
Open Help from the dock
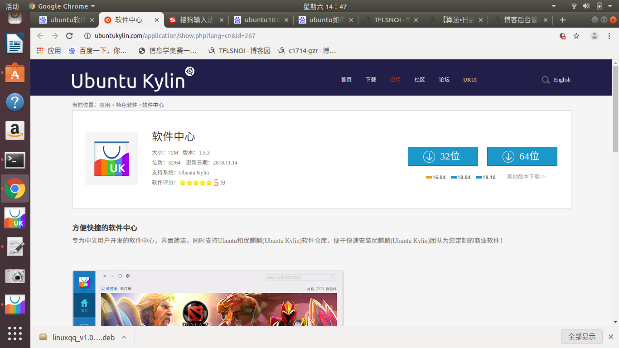tap(15, 102)
